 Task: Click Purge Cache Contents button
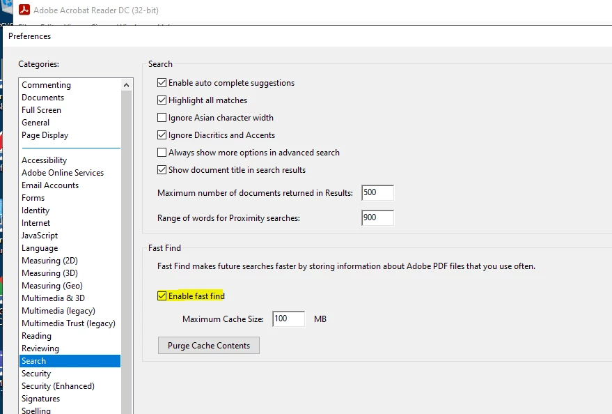(x=209, y=346)
